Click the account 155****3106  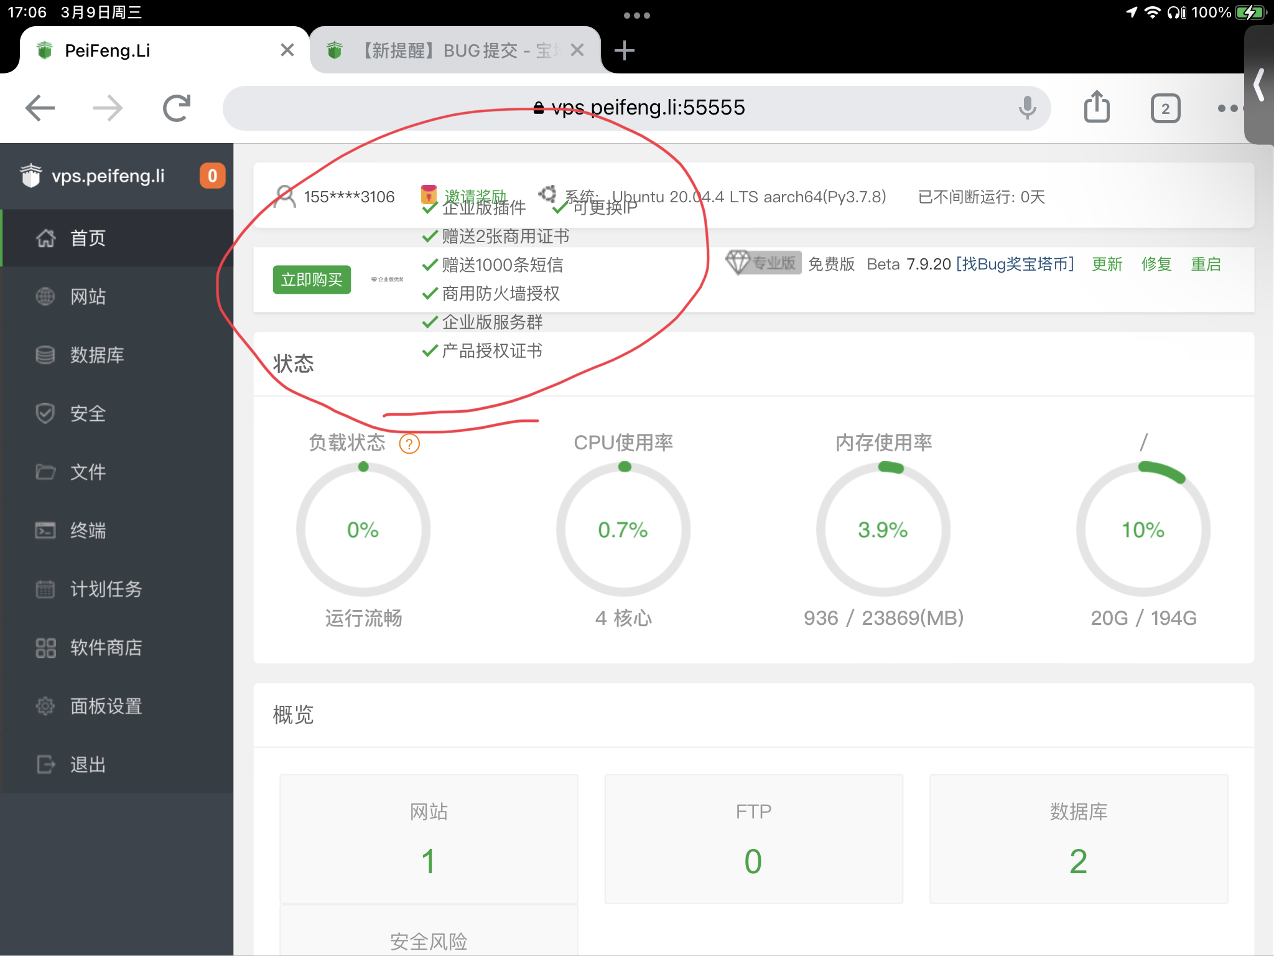(349, 197)
